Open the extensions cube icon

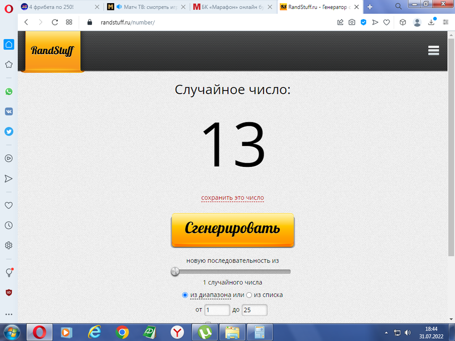tap(403, 22)
